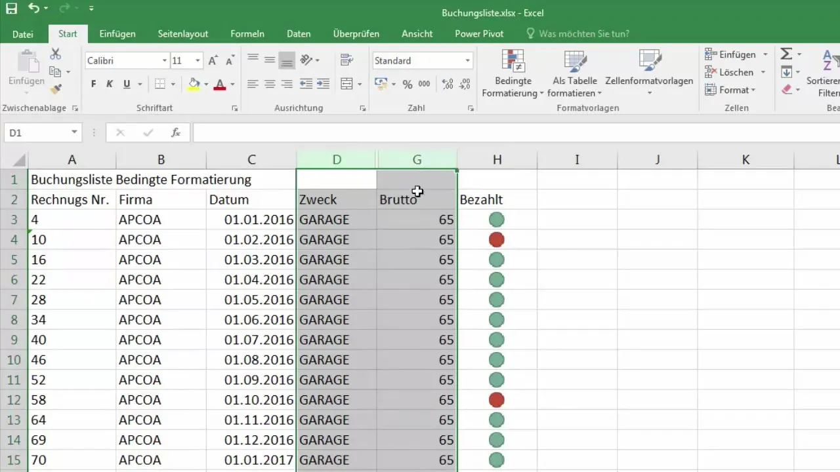
Task: Switch to the Seitenlayout tab
Action: pos(183,34)
